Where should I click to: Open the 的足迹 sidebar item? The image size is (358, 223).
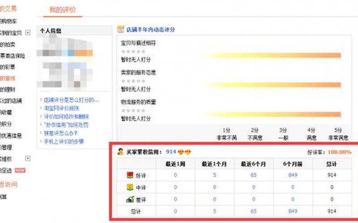click(6, 170)
